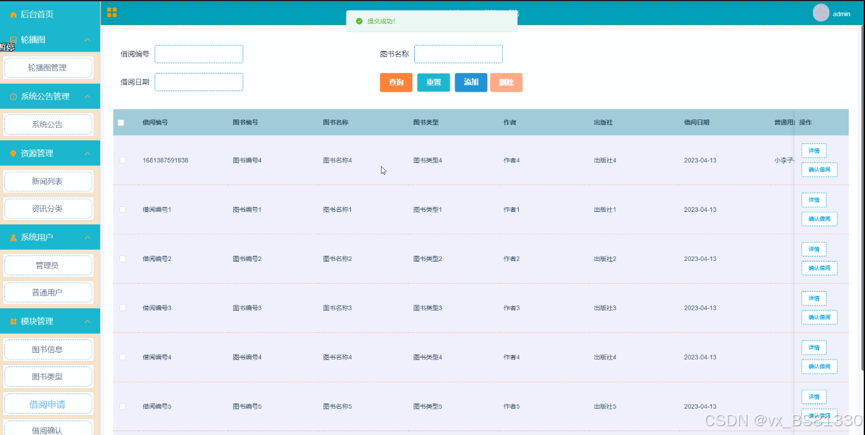The width and height of the screenshot is (865, 435).
Task: Open 系统公告 in the sidebar
Action: (x=48, y=124)
